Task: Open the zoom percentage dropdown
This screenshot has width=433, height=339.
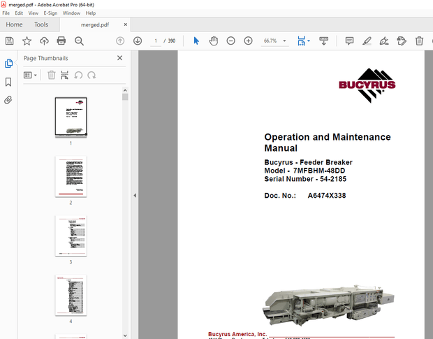Action: tap(284, 41)
